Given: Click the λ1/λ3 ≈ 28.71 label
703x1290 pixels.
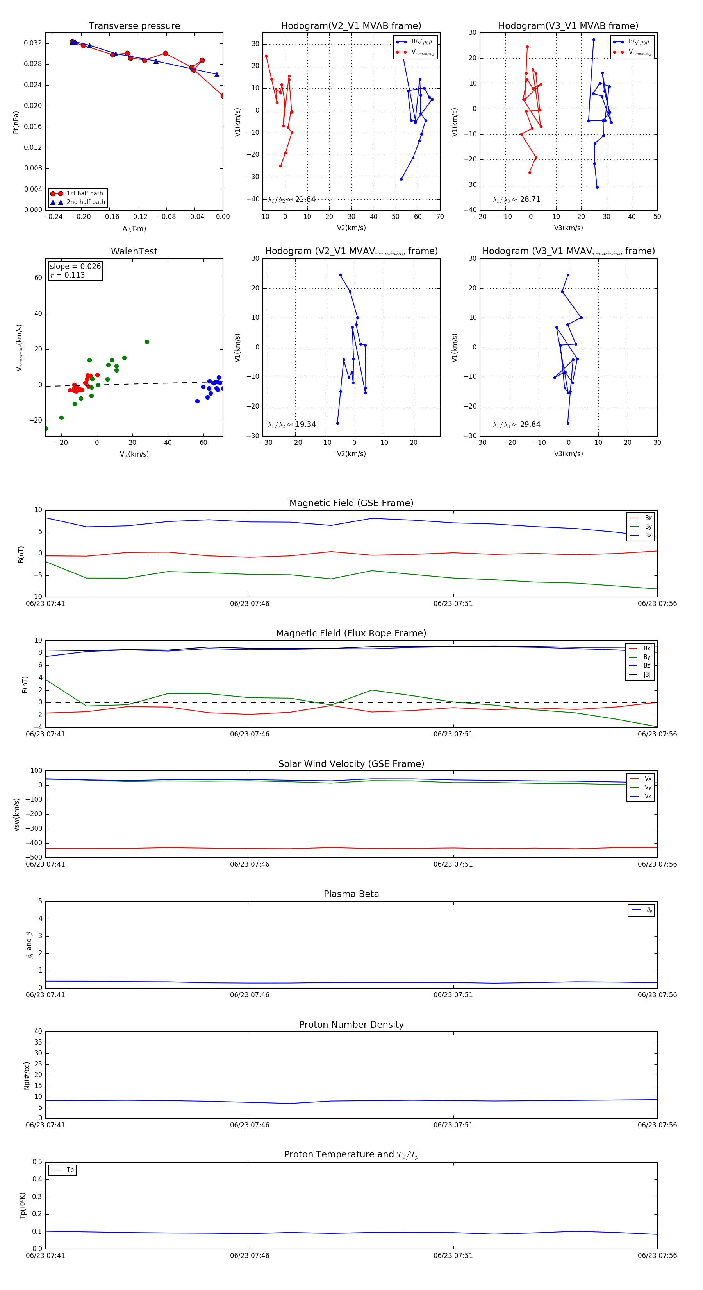Looking at the screenshot, I should pos(516,199).
